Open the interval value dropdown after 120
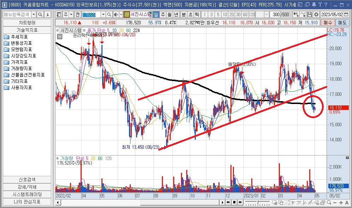The width and height of the screenshot is (352, 208). [x=266, y=15]
